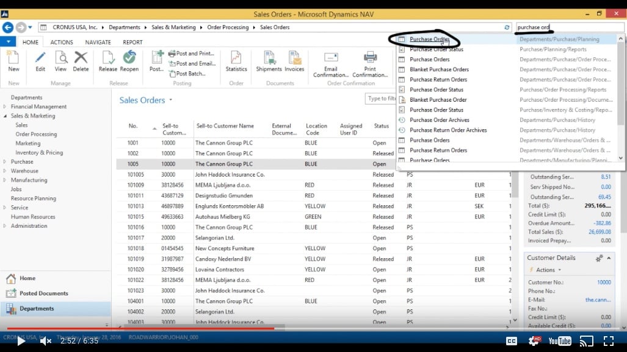This screenshot has width=627, height=352.
Task: Click the Total ($) 295,166 value
Action: (x=598, y=205)
